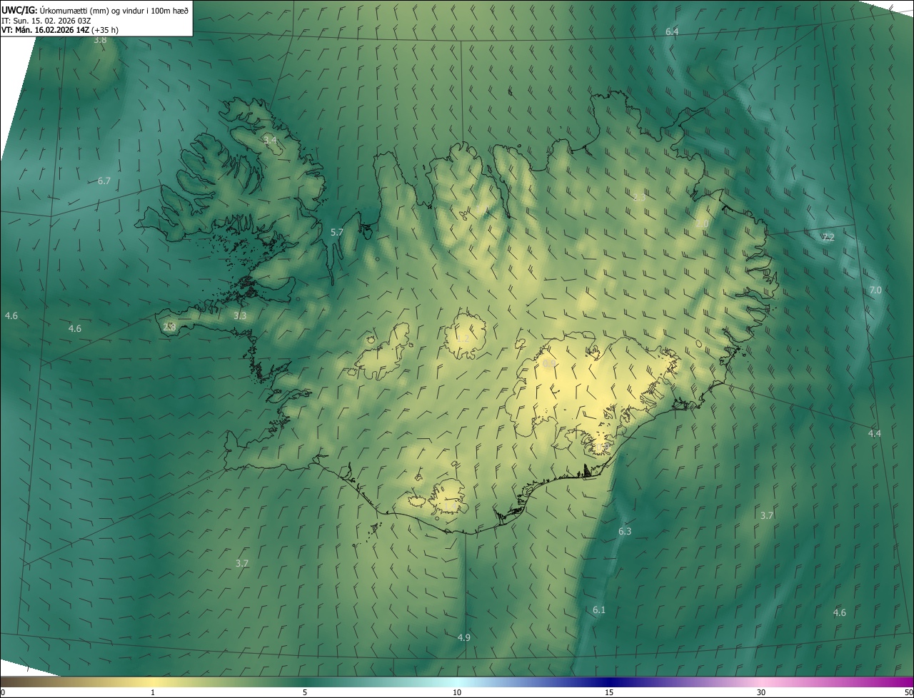Click the magenta end of the color scale
Screen dimensions: 914x698
(903, 682)
